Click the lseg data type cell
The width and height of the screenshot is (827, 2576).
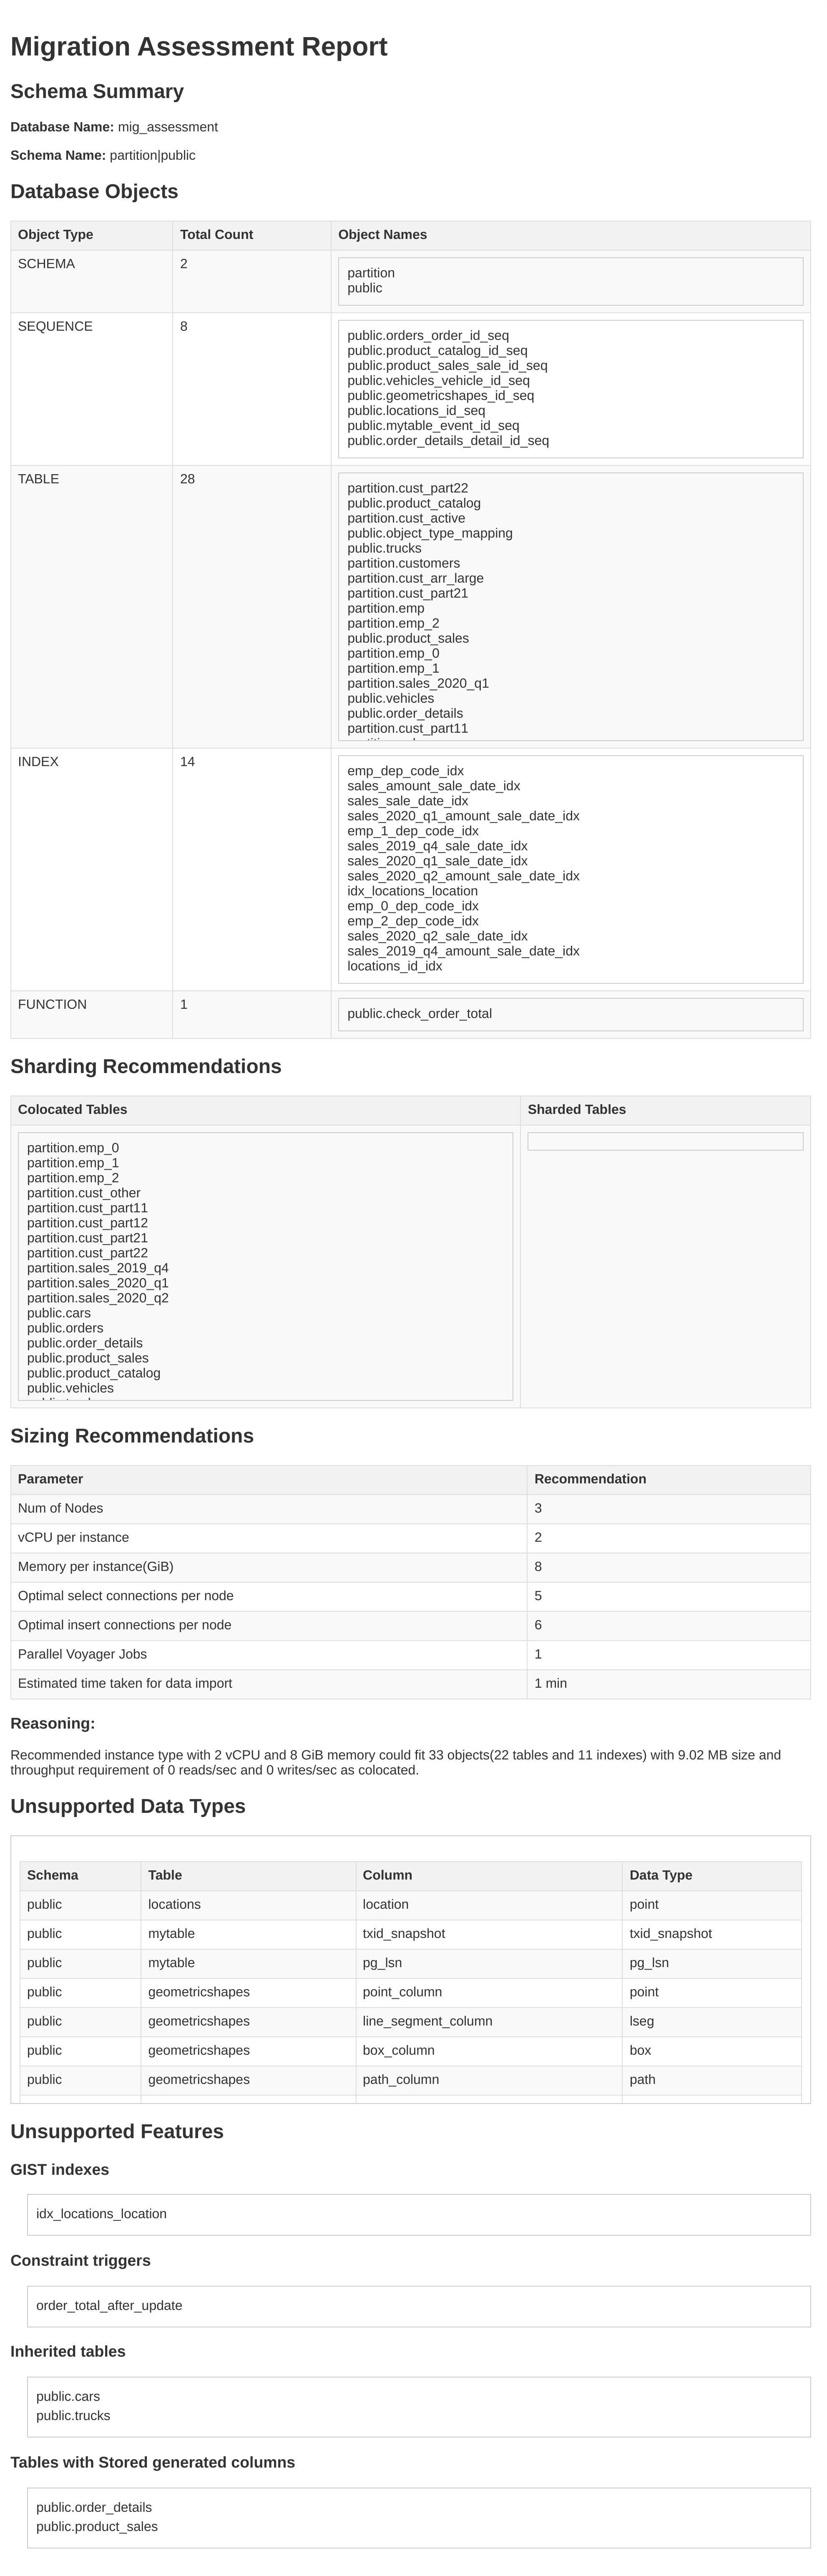[x=641, y=2021]
